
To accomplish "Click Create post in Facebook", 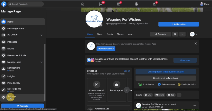I will click(166, 78).
